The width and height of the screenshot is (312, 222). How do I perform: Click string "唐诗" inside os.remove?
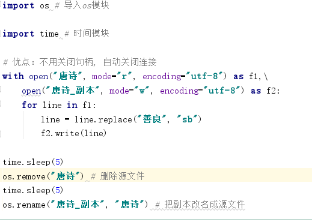66,176
